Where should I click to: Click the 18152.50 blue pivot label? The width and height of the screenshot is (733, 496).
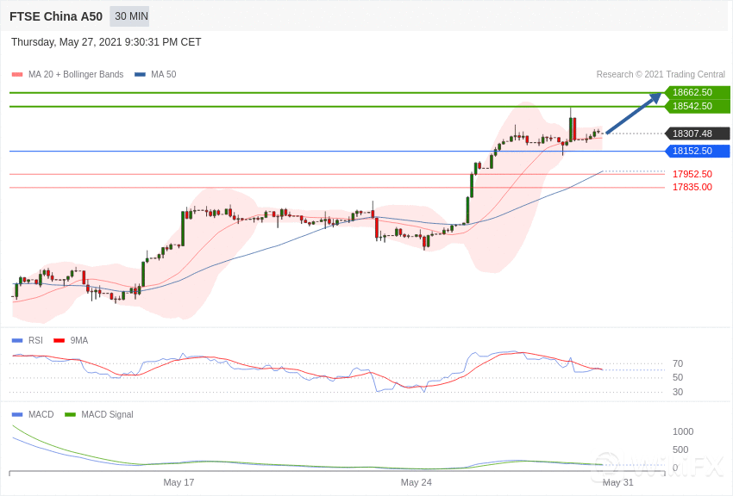696,151
